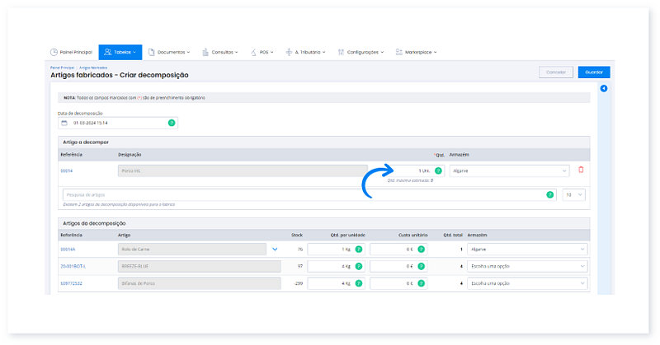Click the calendar icon in decomposition date field

64,123
